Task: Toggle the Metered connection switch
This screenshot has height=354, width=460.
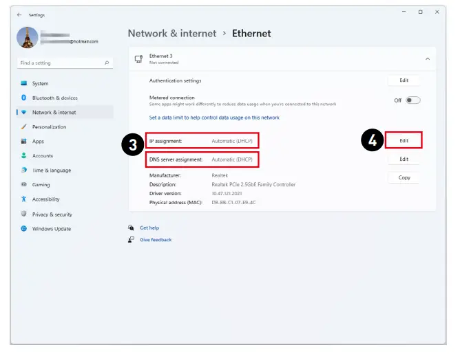Action: point(412,100)
